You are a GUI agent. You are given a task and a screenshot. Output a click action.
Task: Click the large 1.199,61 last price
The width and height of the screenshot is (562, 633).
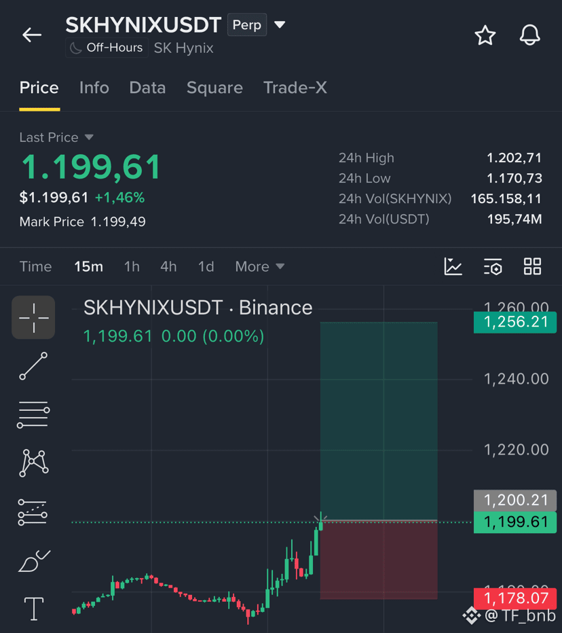pos(91,166)
